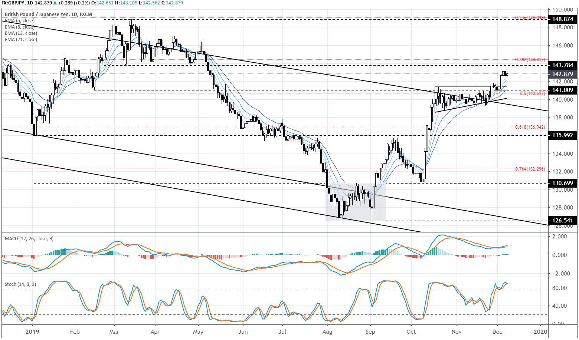Viewport: 579px width, 340px height.
Task: Click the May label on time axis
Action: coord(198,332)
